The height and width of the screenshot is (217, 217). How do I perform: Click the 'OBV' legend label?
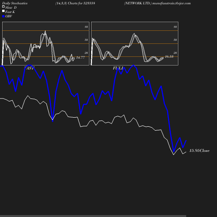(9, 16)
